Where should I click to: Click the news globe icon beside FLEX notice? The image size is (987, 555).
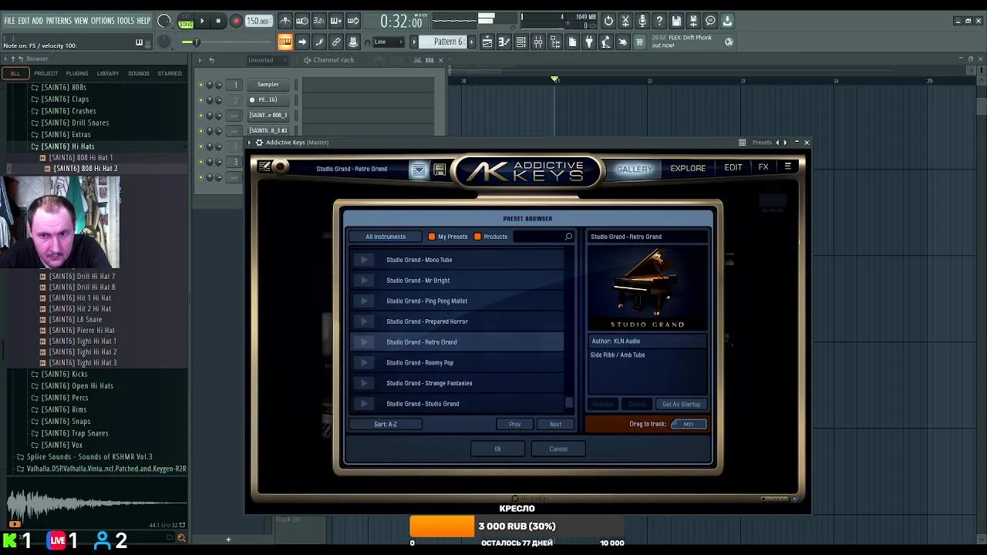click(729, 42)
